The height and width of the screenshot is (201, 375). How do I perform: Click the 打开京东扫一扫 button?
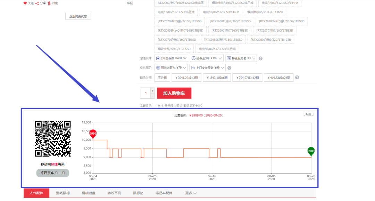[53, 173]
